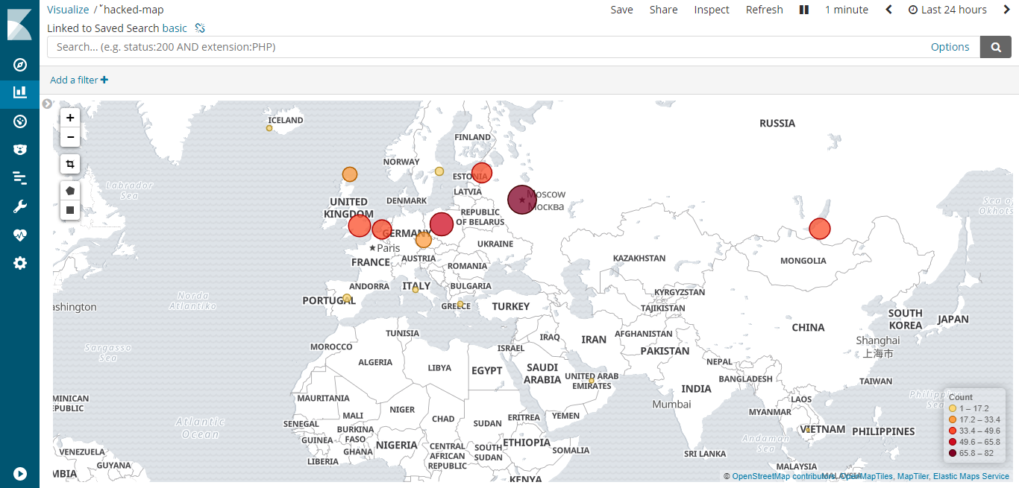Image resolution: width=1019 pixels, height=488 pixels.
Task: Open Monitoring via the heartbeat icon
Action: [19, 234]
